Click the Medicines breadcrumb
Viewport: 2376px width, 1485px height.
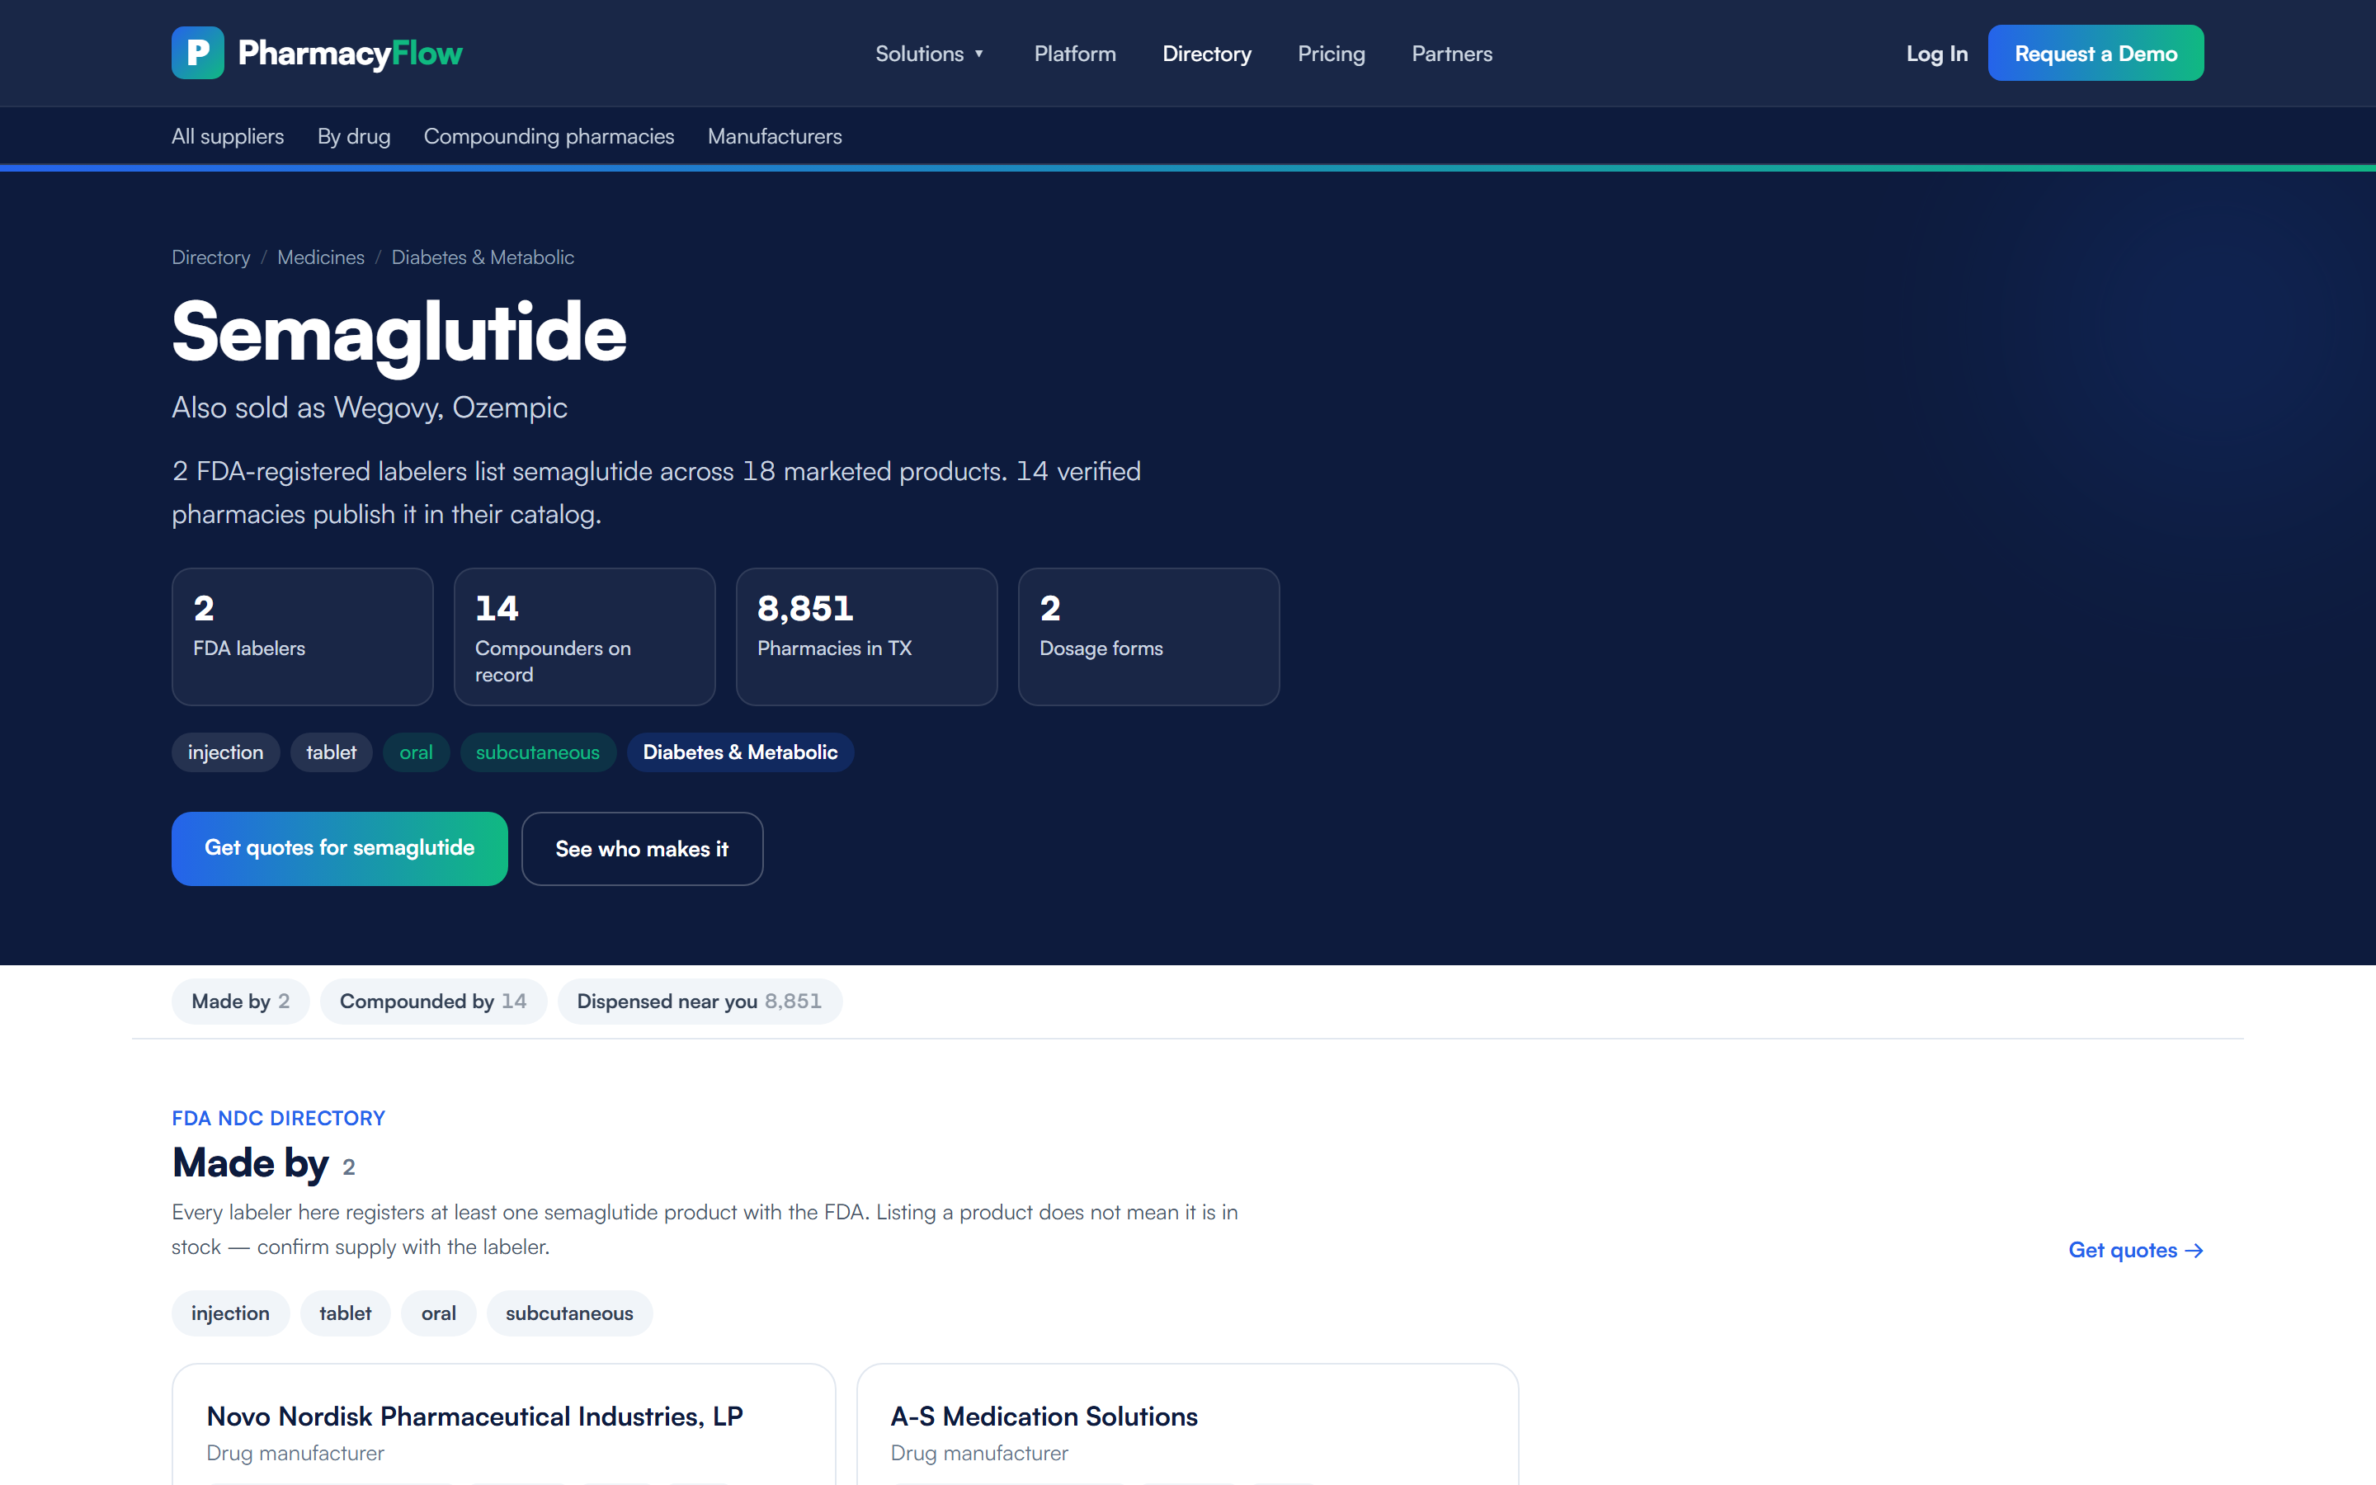321,257
